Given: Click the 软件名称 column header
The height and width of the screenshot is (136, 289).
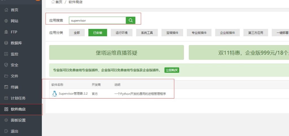Looking at the screenshot, I should click(57, 85).
